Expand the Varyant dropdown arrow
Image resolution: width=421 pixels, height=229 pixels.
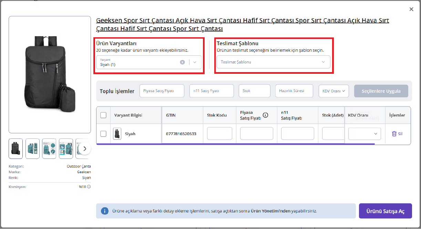click(x=195, y=62)
